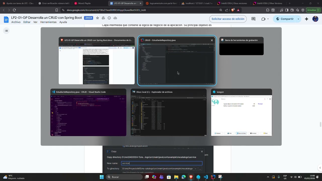Open the Archivo menu in Google Docs

pos(16,22)
